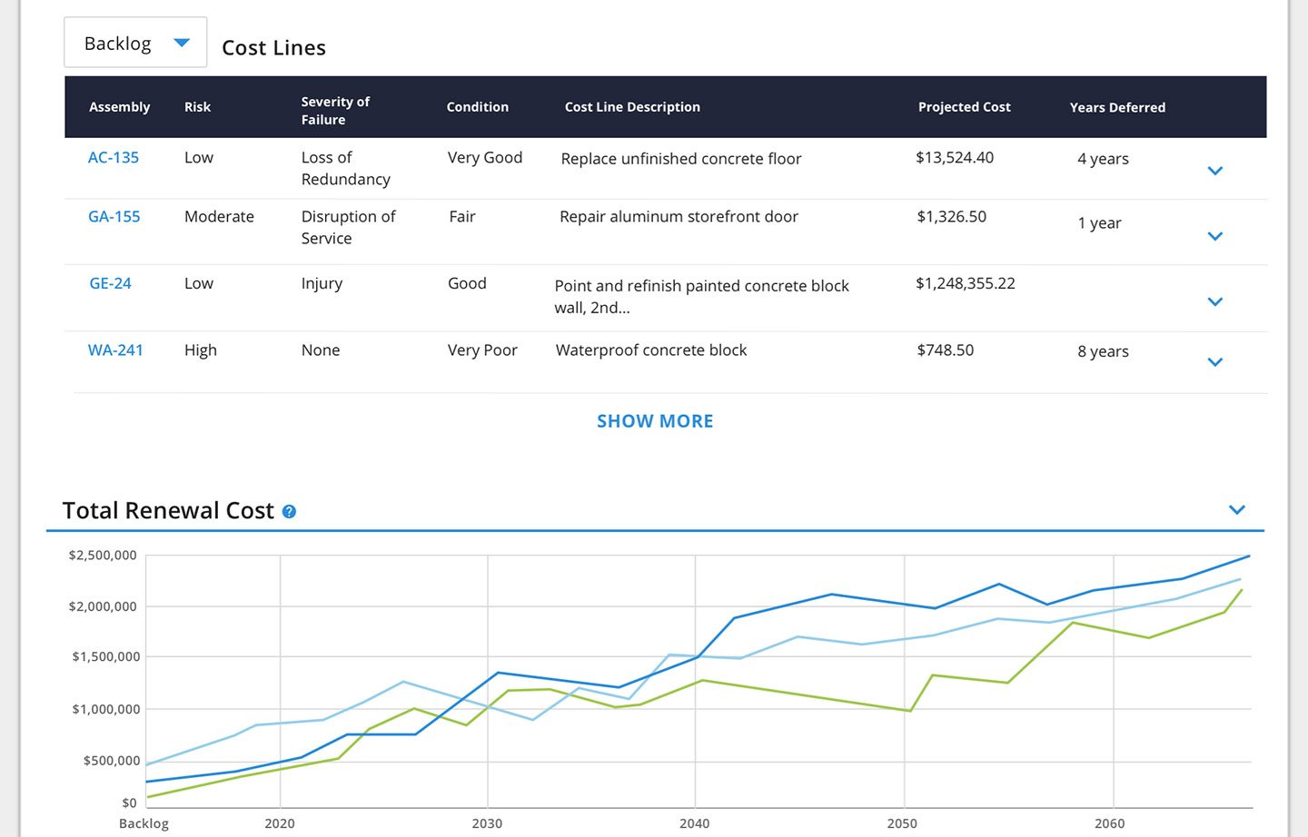This screenshot has width=1308, height=837.
Task: Expand the WA-241 row details
Action: [x=1214, y=362]
